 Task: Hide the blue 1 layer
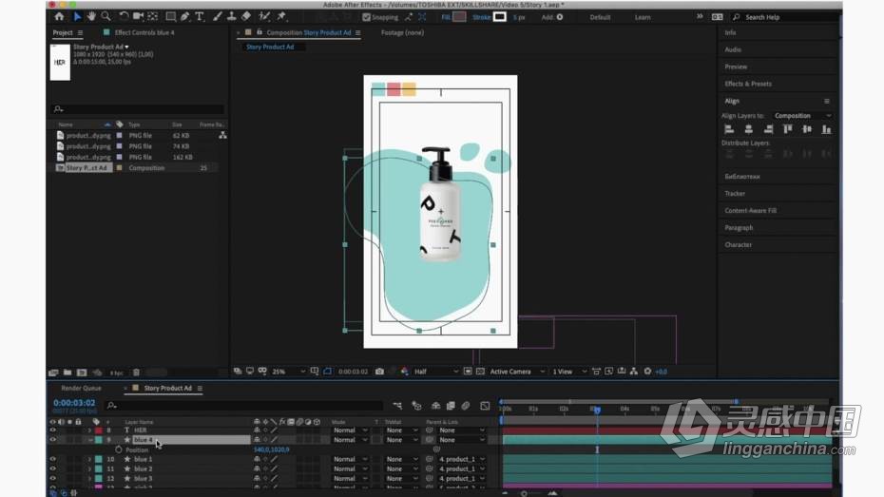(x=53, y=459)
